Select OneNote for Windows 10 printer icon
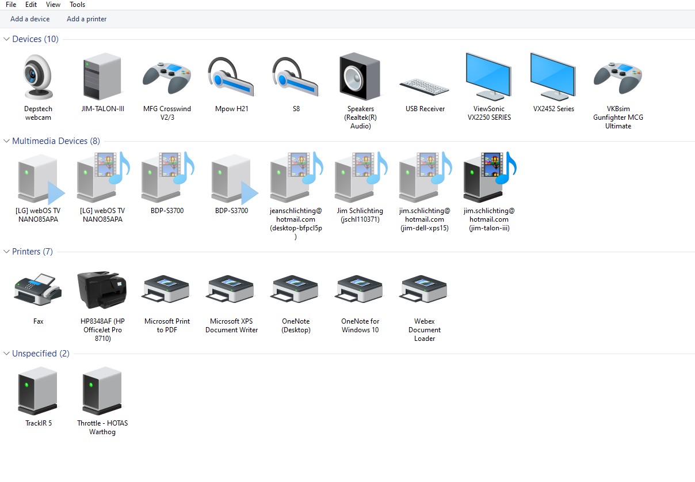This screenshot has width=695, height=482. click(360, 290)
